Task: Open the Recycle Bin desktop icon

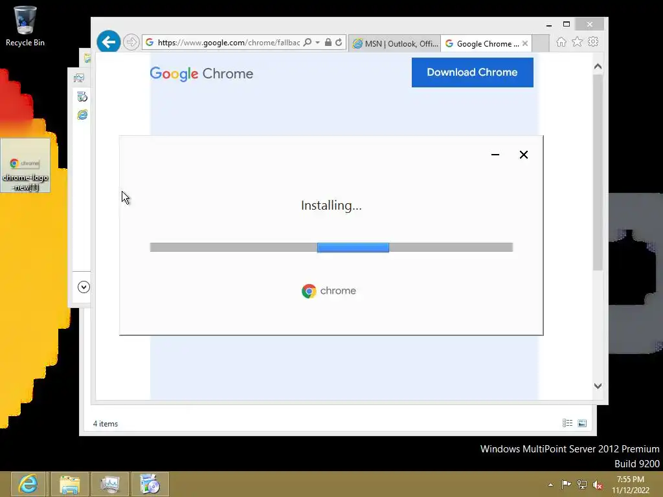Action: 25,26
